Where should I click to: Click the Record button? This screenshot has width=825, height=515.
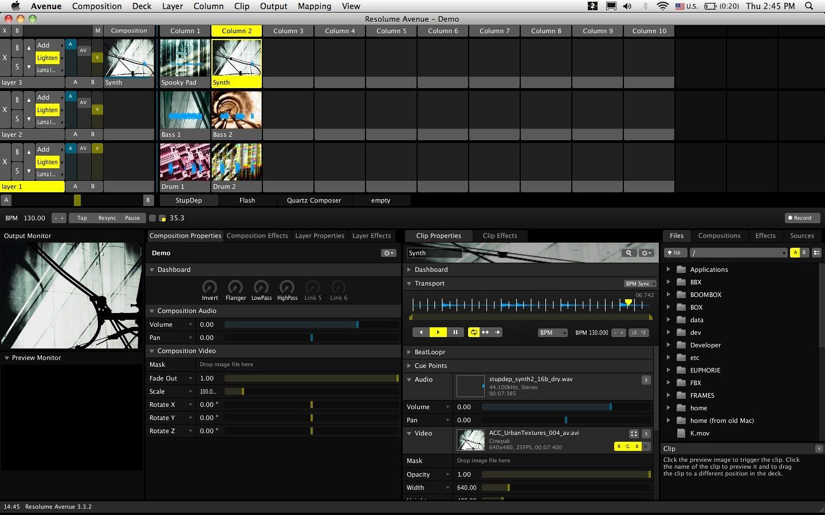[x=803, y=218]
